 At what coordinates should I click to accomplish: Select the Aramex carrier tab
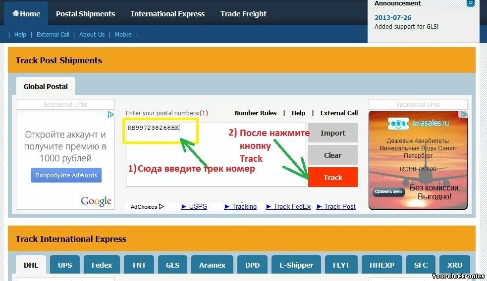tap(213, 265)
